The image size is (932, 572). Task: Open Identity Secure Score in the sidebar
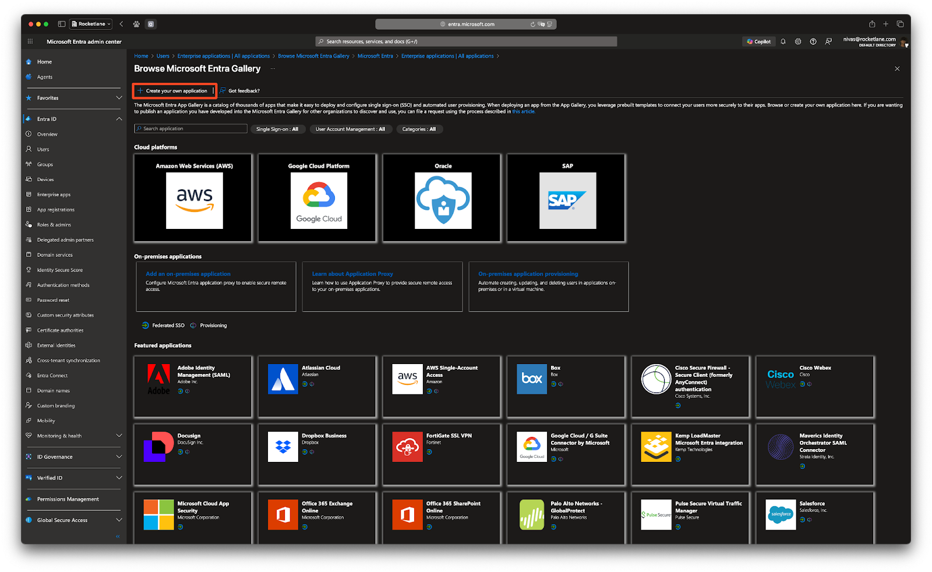click(60, 270)
